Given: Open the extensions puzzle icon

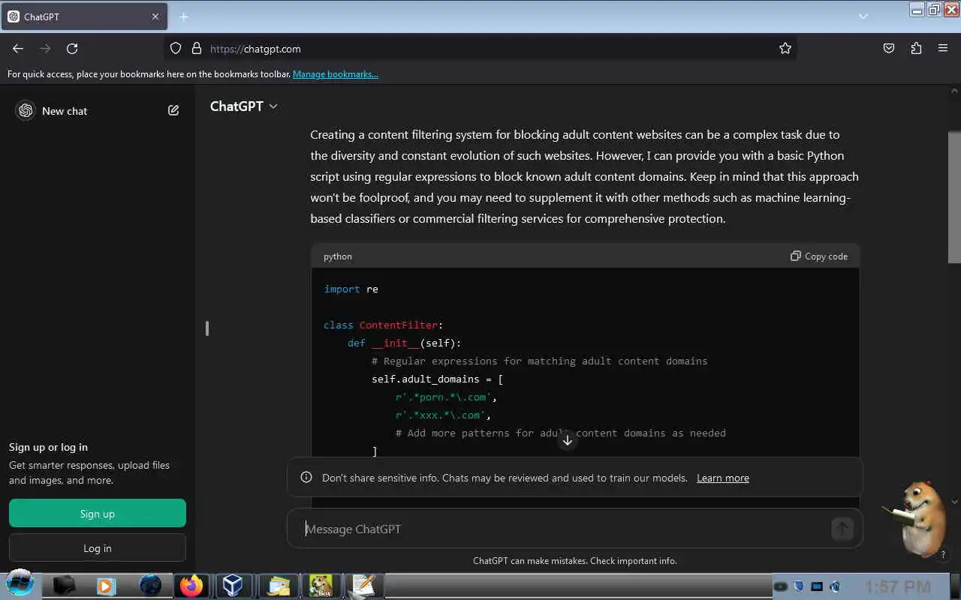Looking at the screenshot, I should tap(916, 48).
